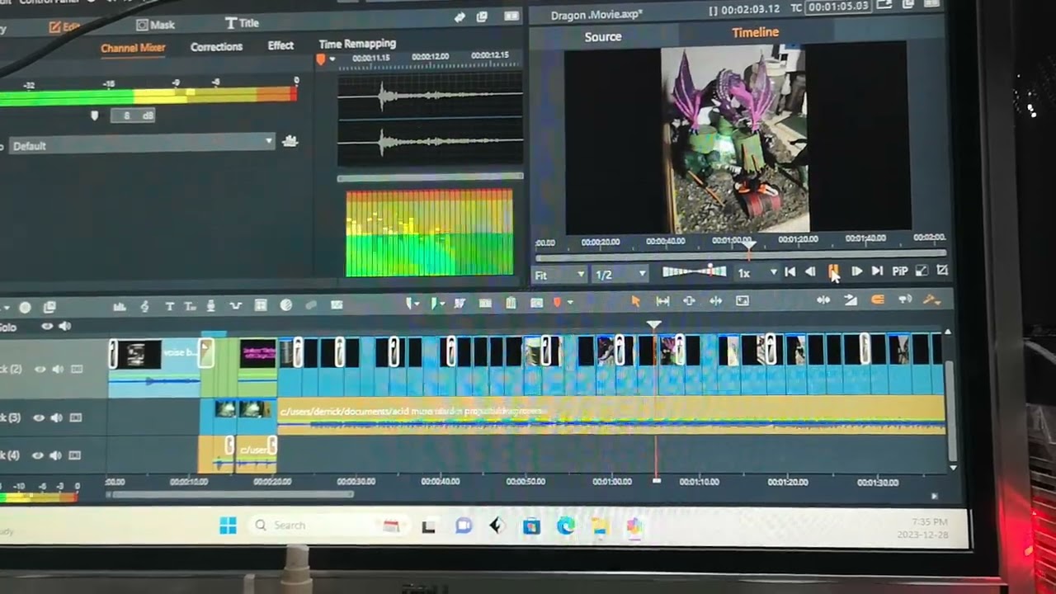1056x594 pixels.
Task: Toggle visibility eye on track (4)
Action: (39, 455)
